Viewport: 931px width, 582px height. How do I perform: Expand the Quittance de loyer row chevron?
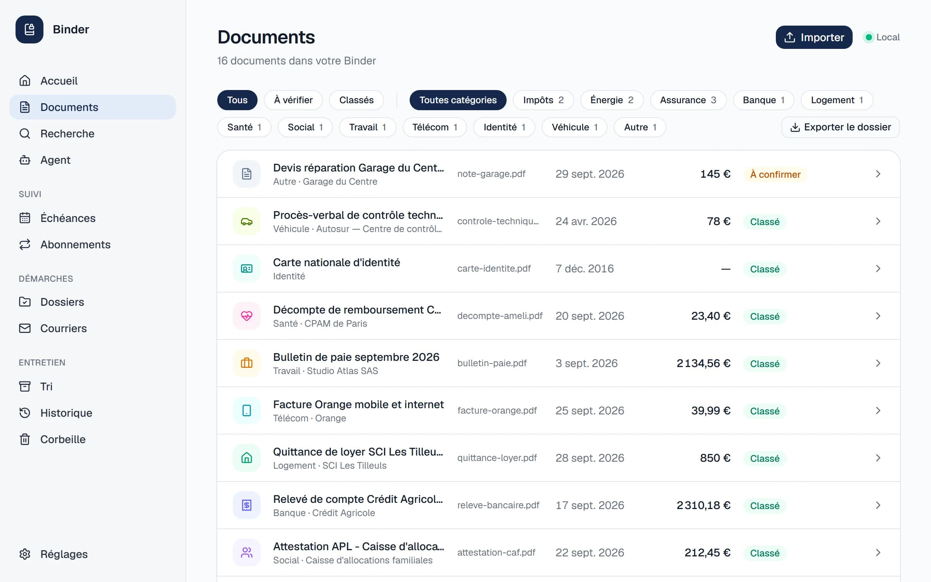pyautogui.click(x=878, y=458)
